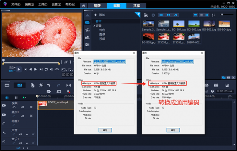Toggle audio files filter in library
237x151 pixels.
[x=175, y=15]
